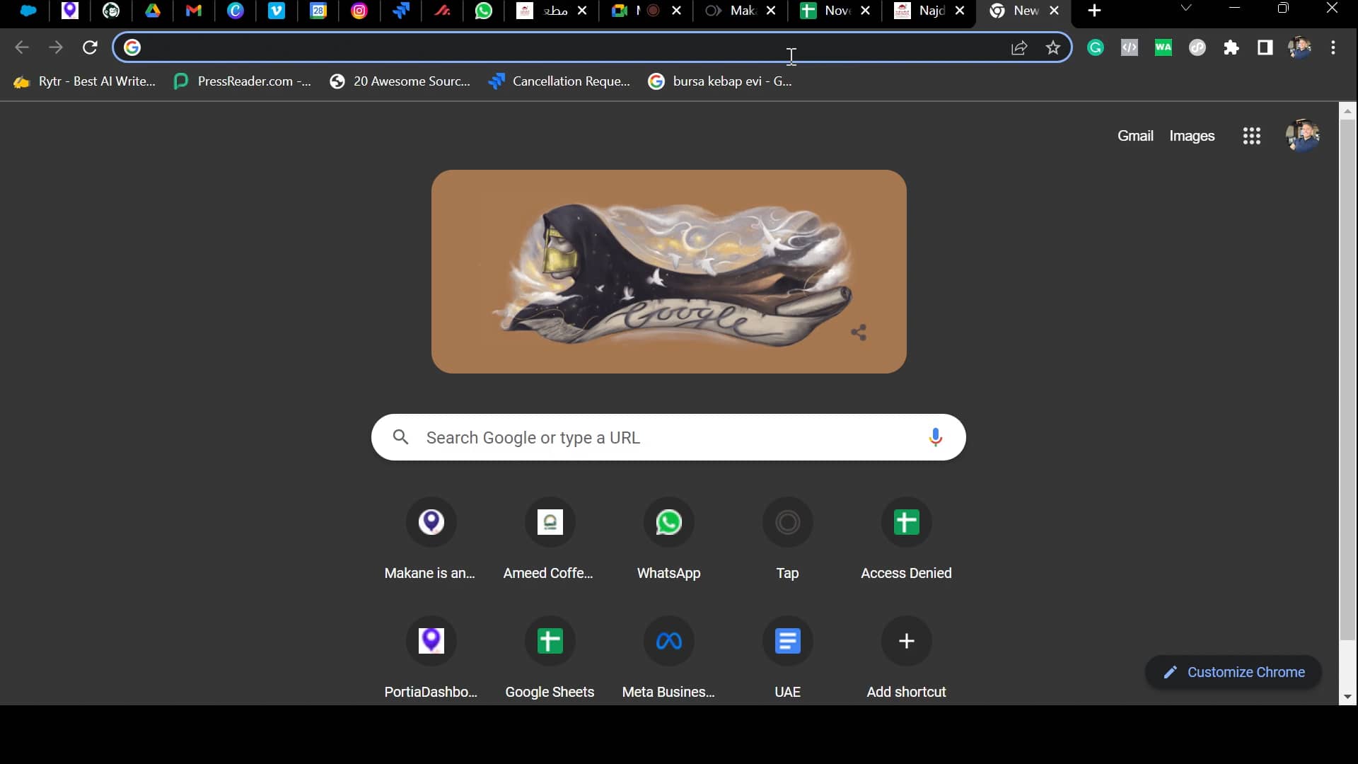Reload the current page
Image resolution: width=1358 pixels, height=764 pixels.
pos(90,47)
